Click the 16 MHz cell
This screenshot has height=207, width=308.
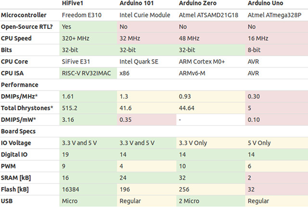click(x=277, y=39)
